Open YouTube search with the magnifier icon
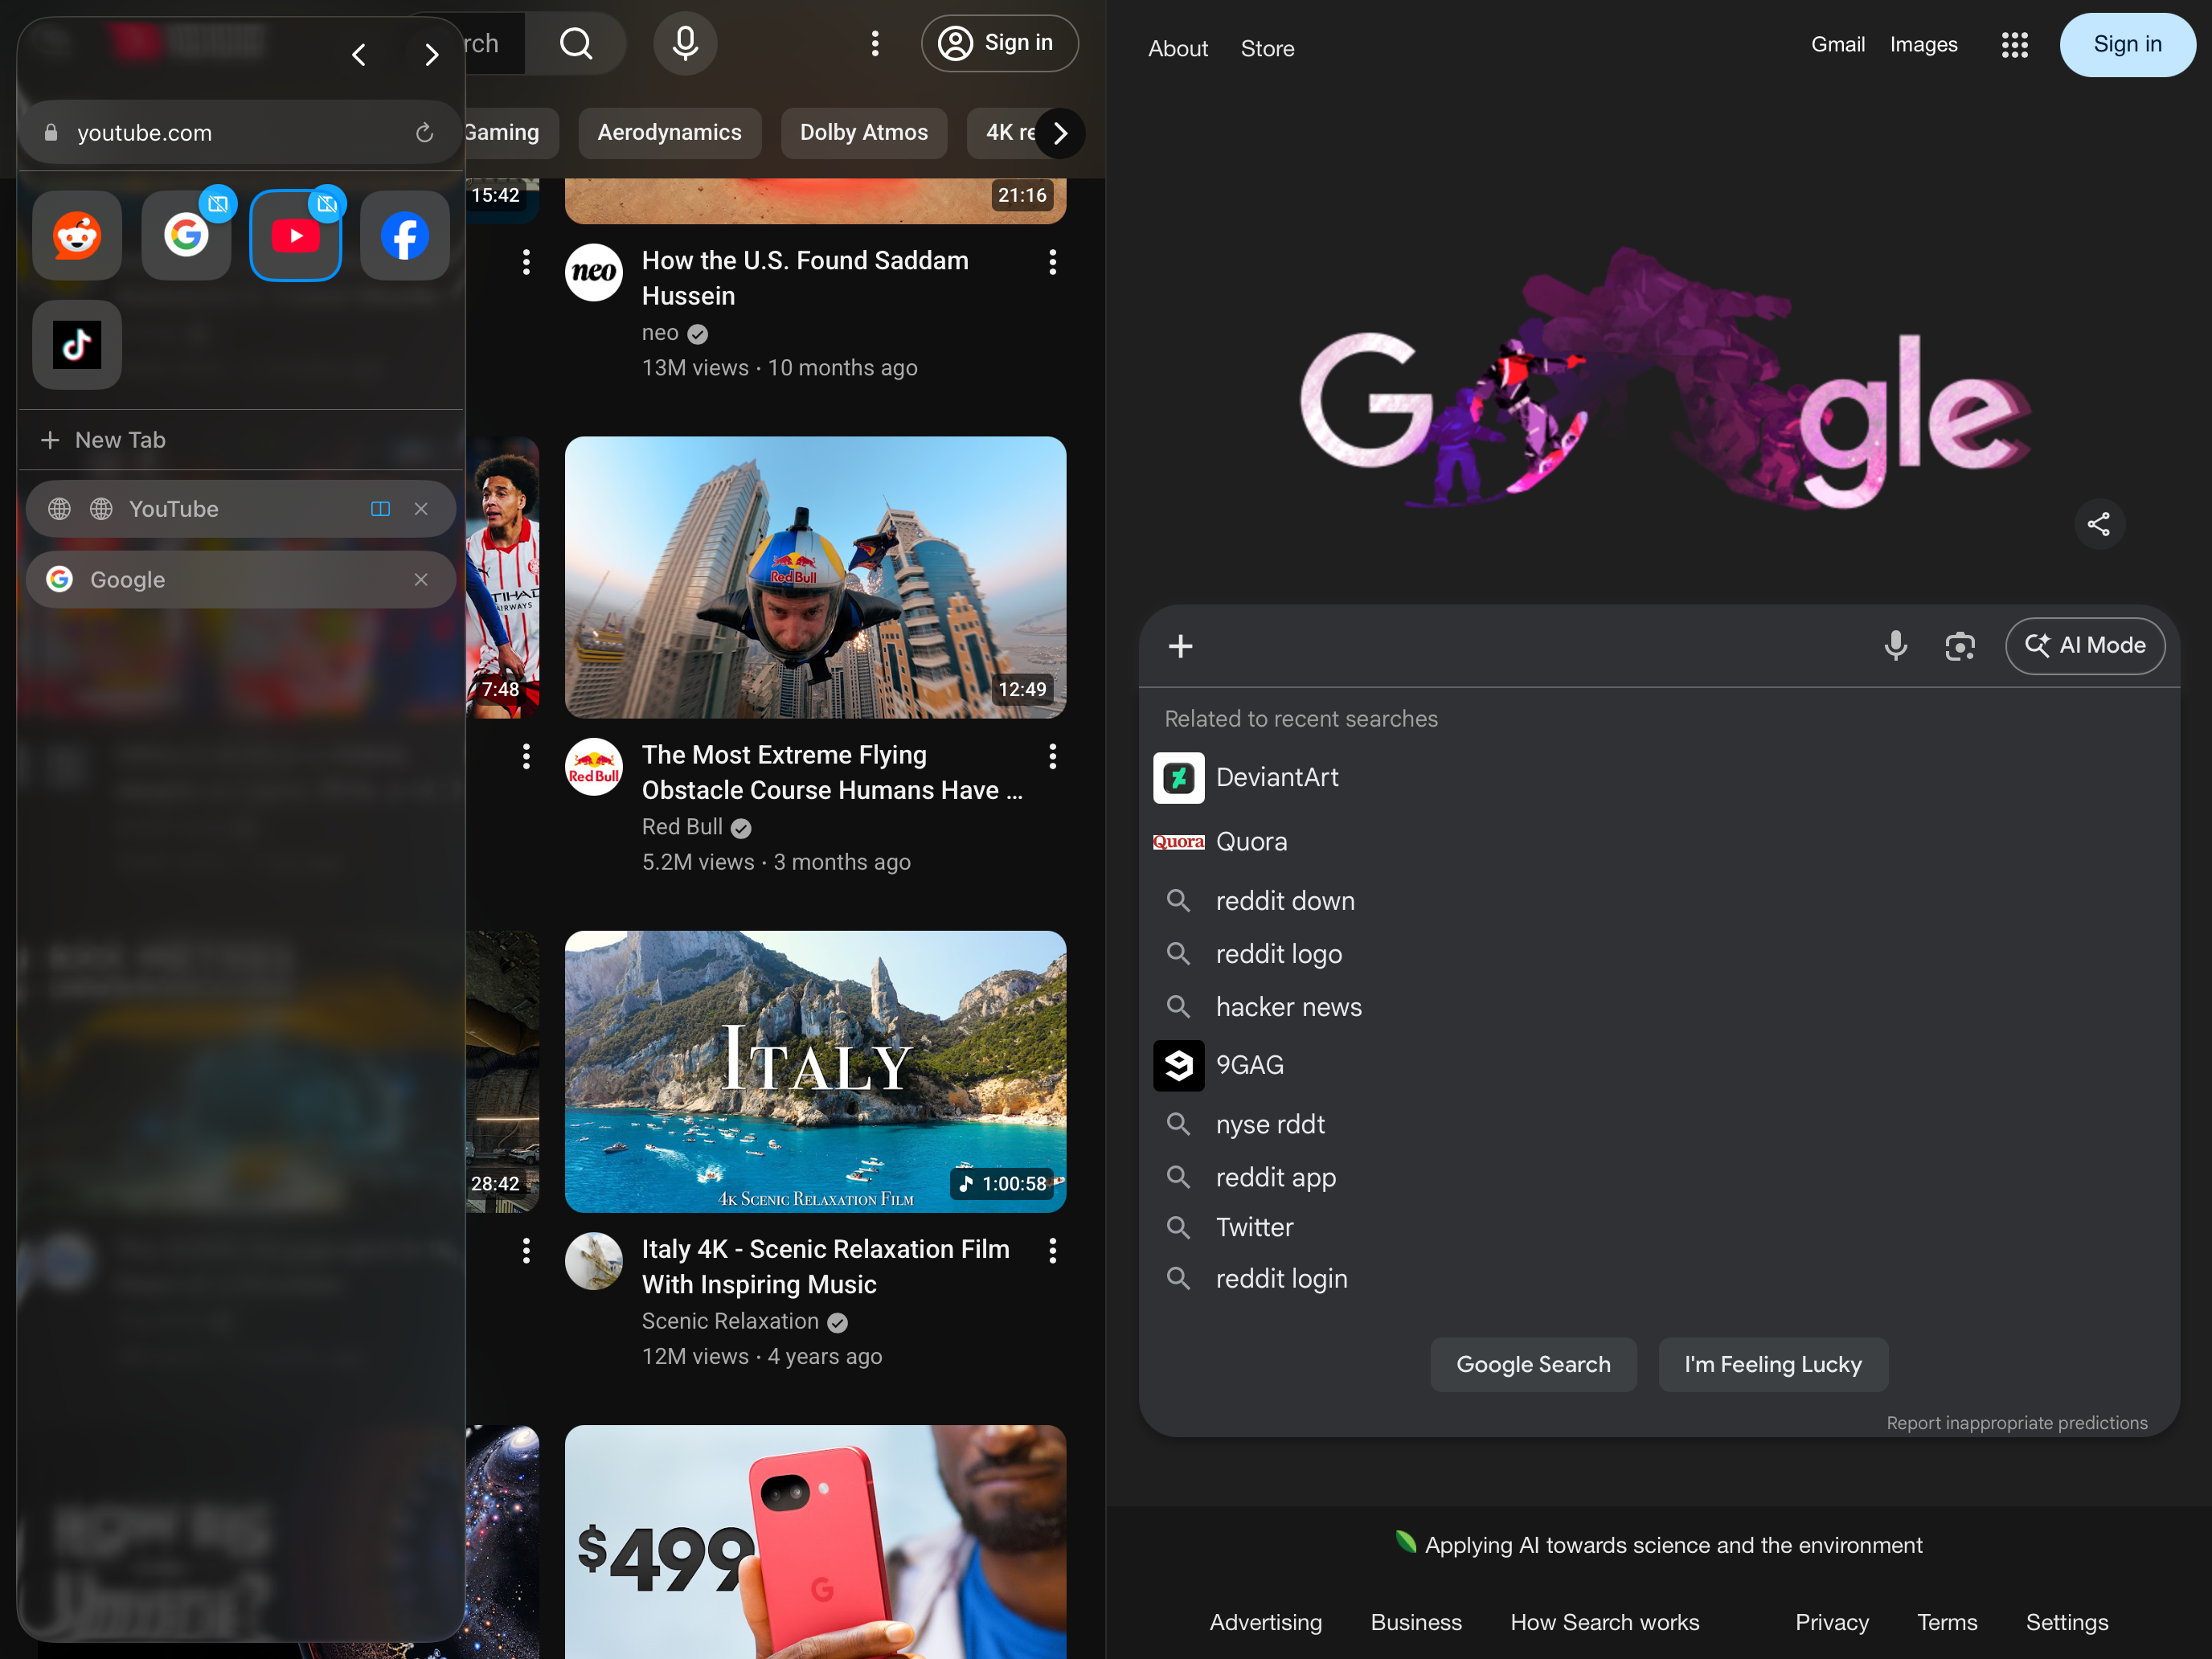The height and width of the screenshot is (1659, 2212). [577, 43]
